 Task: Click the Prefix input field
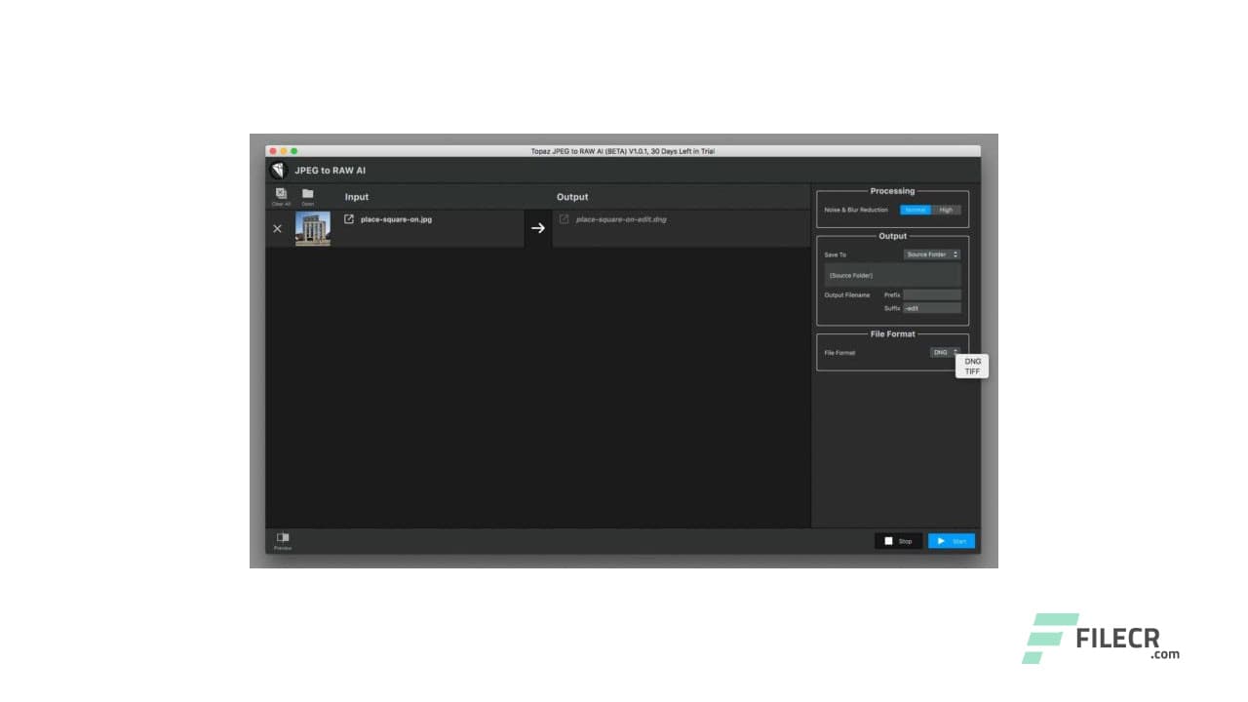coord(932,294)
